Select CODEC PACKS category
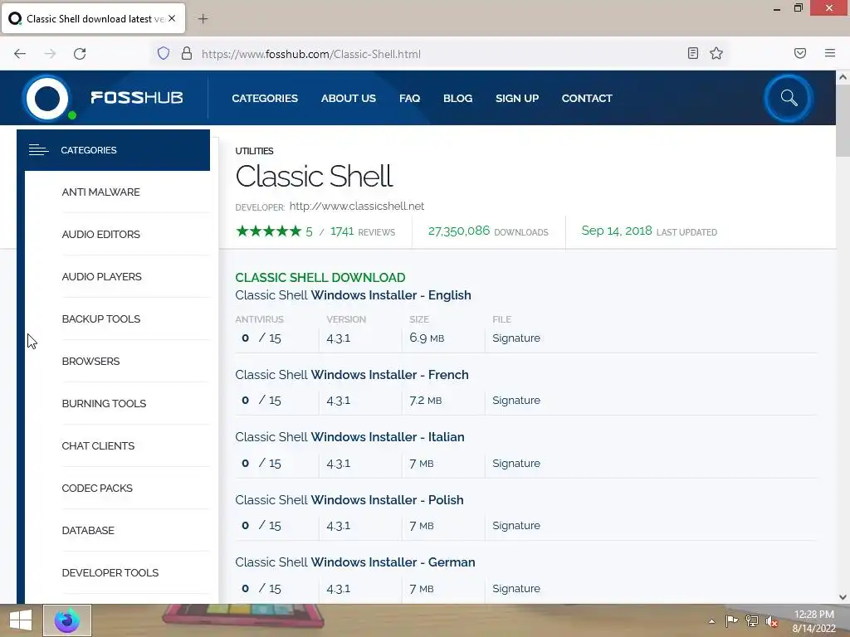The height and width of the screenshot is (637, 850). 97,488
